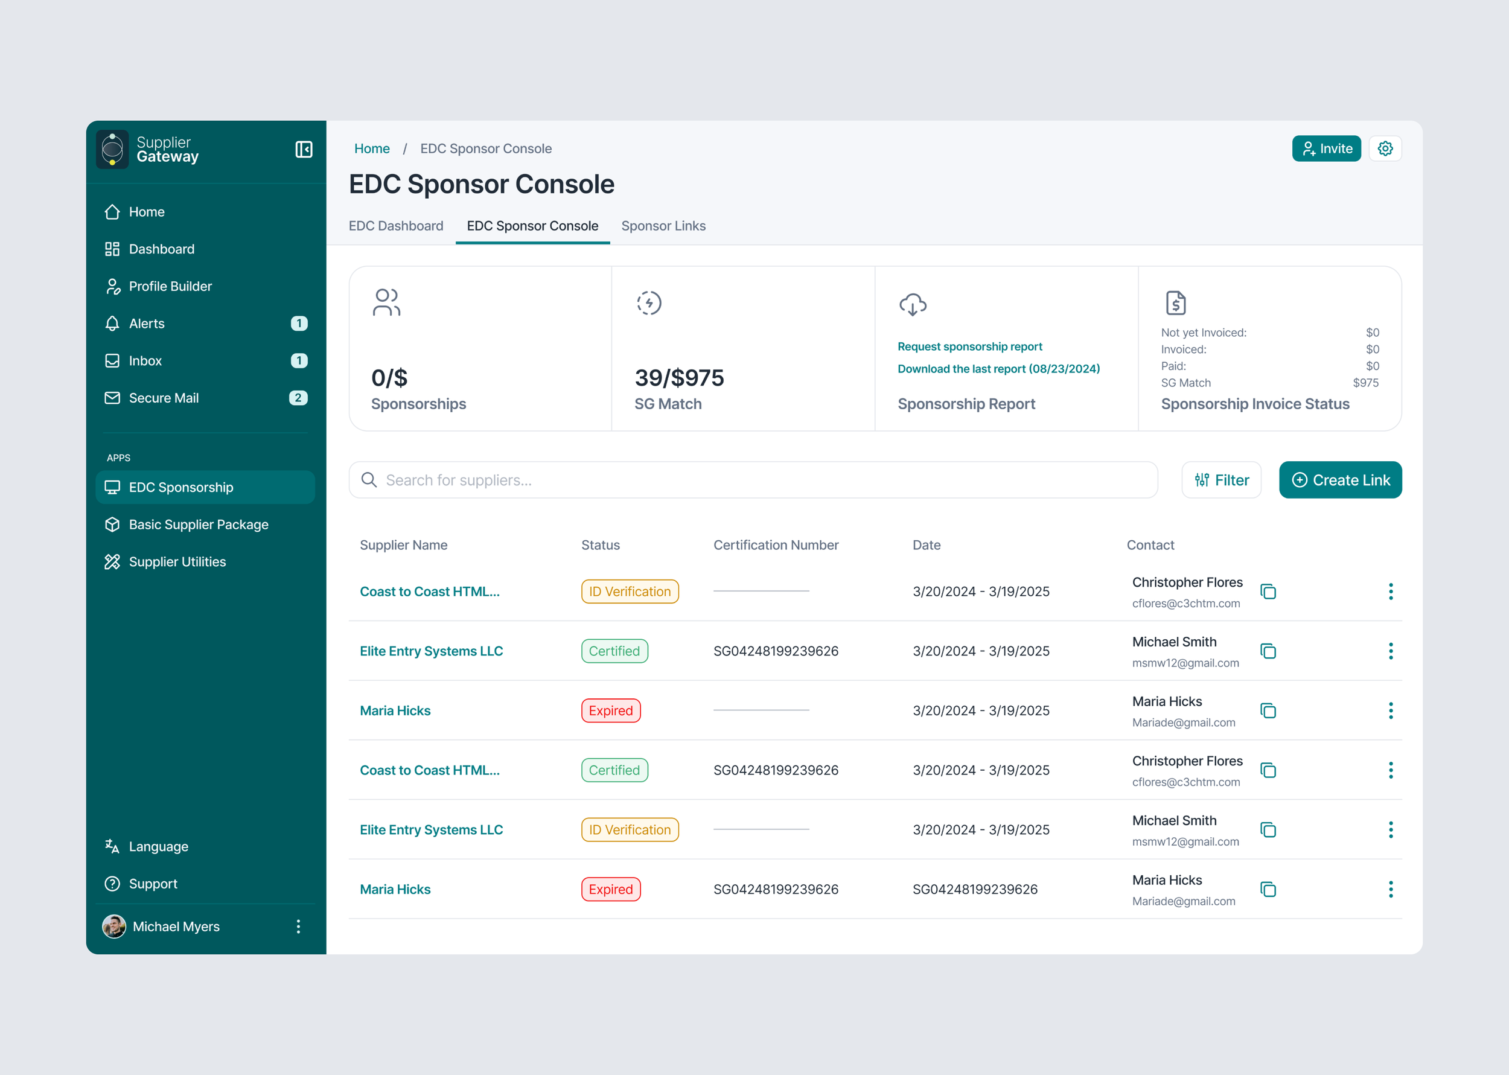Screen dimensions: 1509x1075
Task: Open Profile Builder in sidebar
Action: pyautogui.click(x=170, y=287)
